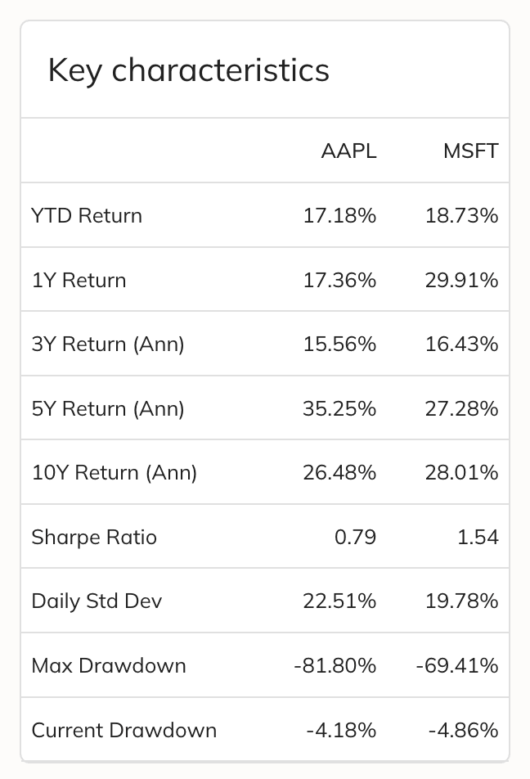Click the 10Y Return (Ann) label
The image size is (530, 779).
click(x=115, y=473)
